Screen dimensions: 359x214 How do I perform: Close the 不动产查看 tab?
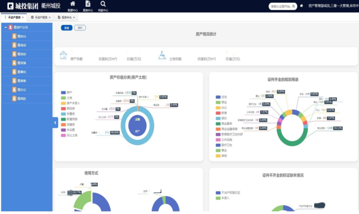pyautogui.click(x=23, y=17)
